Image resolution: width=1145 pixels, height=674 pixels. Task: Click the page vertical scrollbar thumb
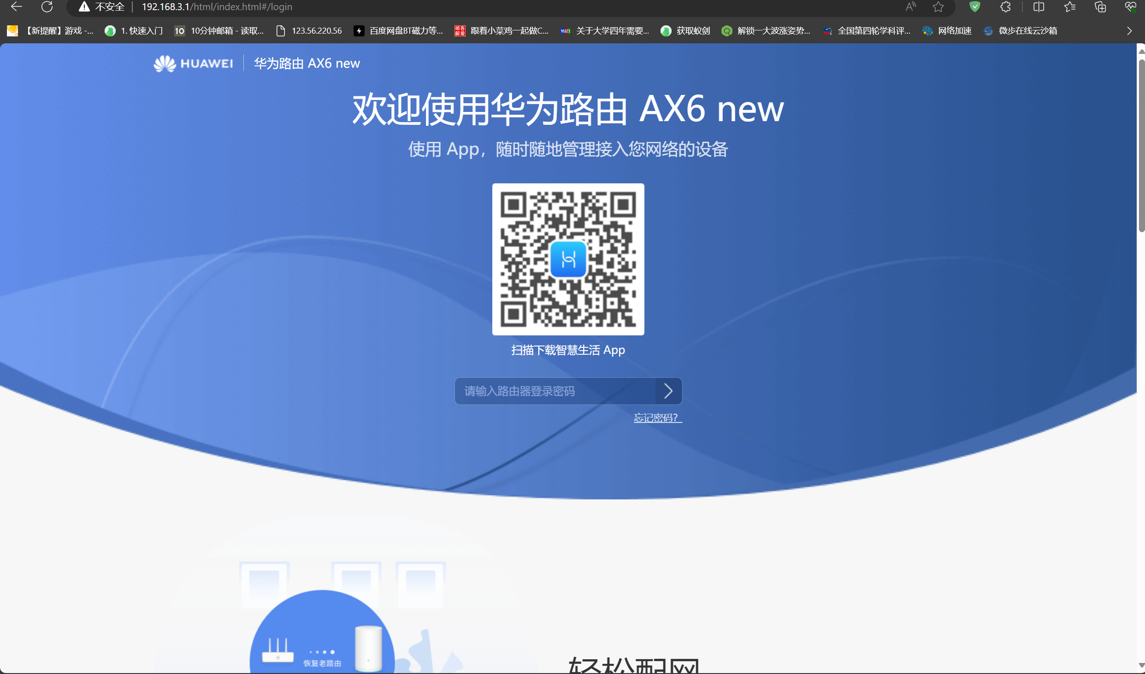1141,145
